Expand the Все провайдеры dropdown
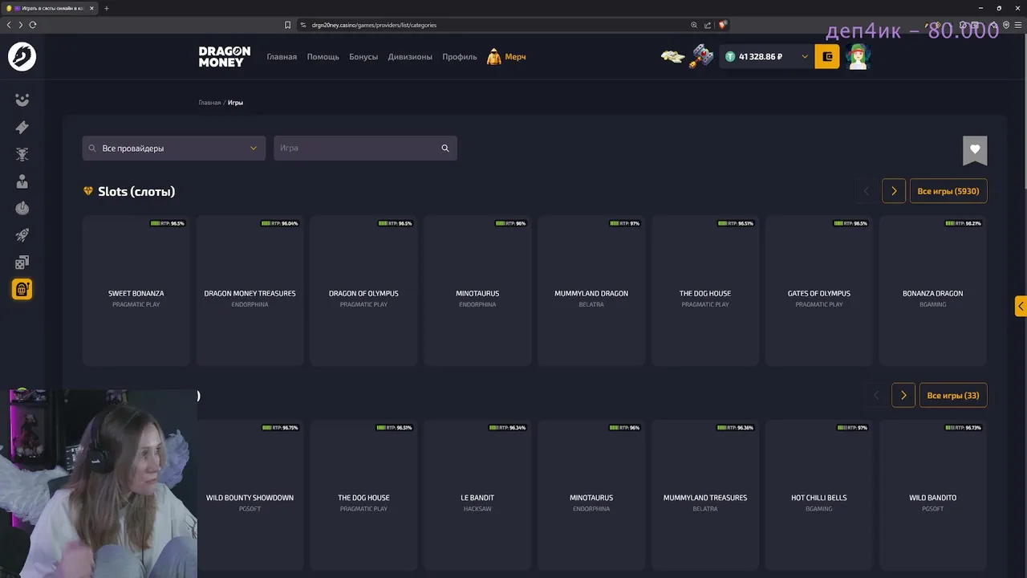This screenshot has height=578, width=1027. point(174,148)
